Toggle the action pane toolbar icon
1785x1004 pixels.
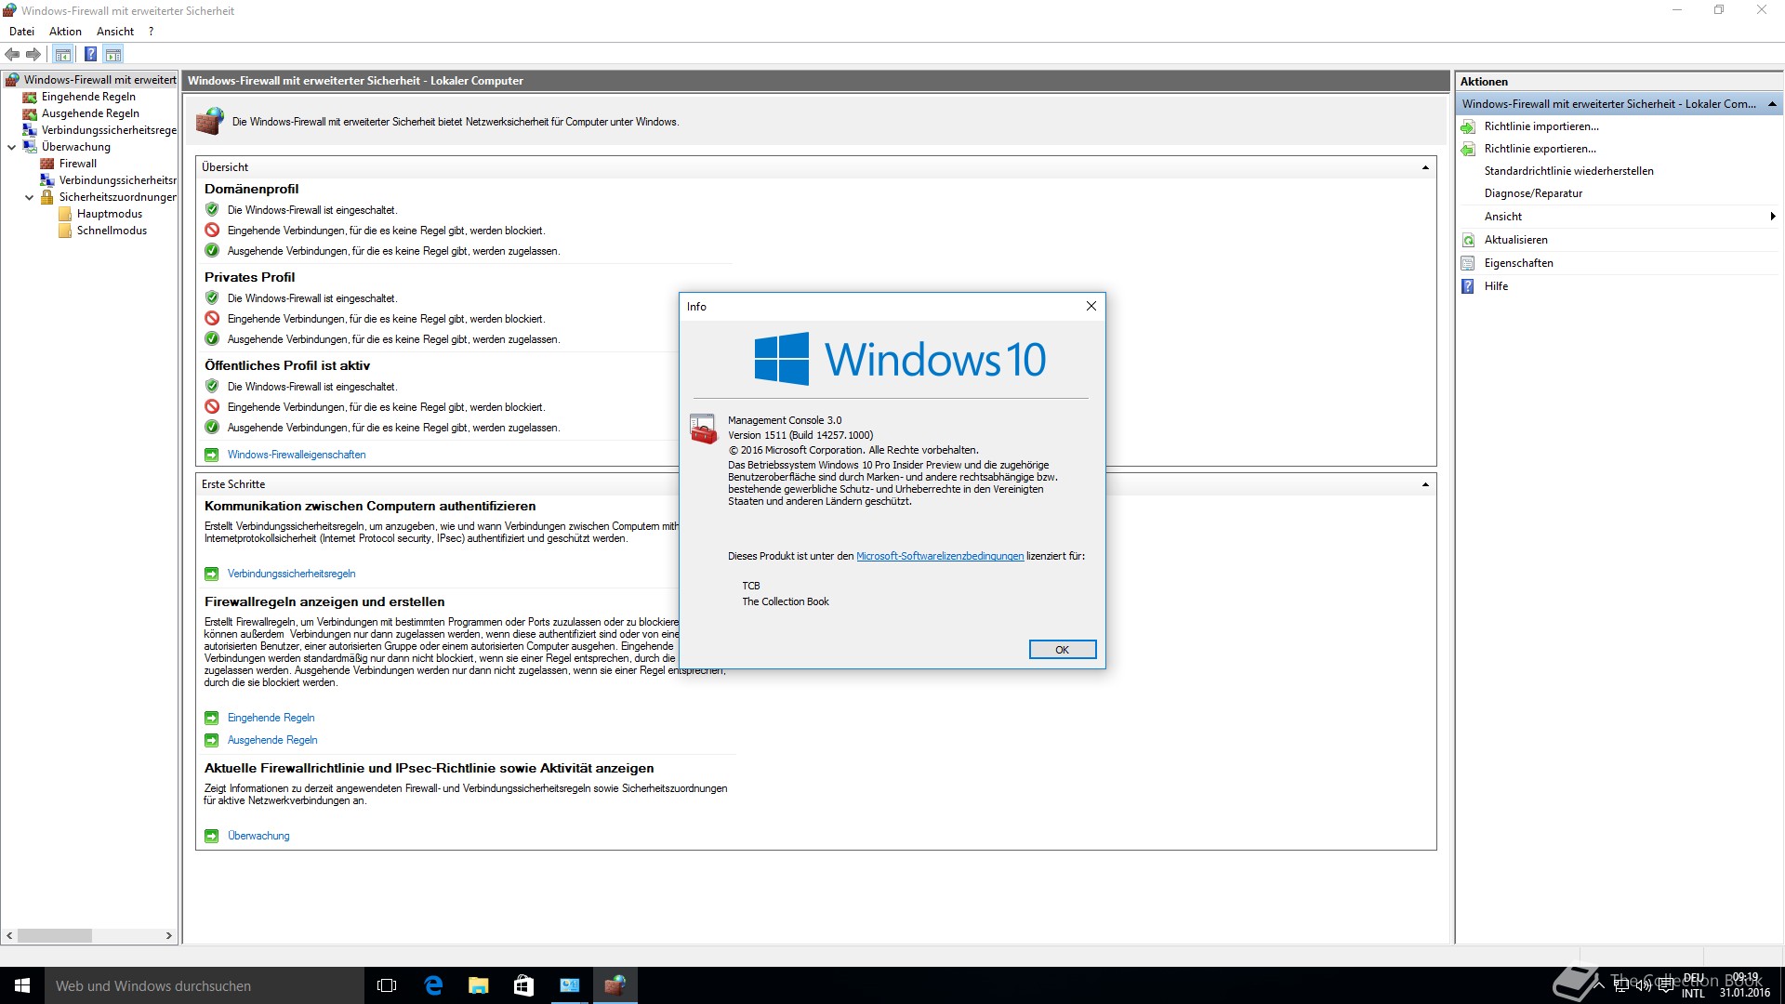(113, 54)
